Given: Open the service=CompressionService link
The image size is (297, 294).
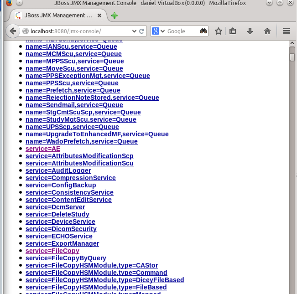Looking at the screenshot, I should (x=70, y=178).
